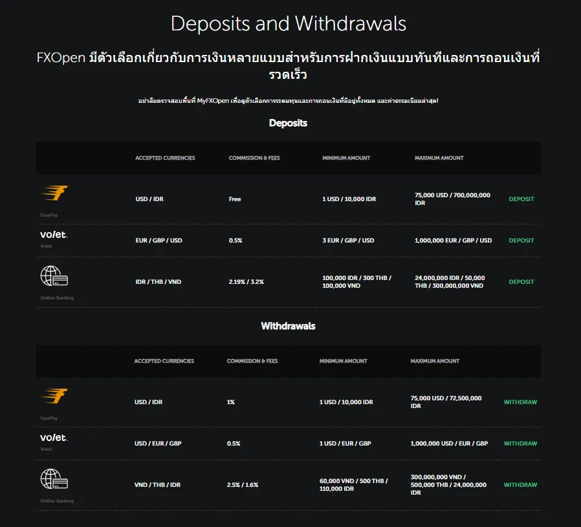Click the Online Banking globe icon in Withdrawals
Screen dimensions: 581x527
point(54,479)
